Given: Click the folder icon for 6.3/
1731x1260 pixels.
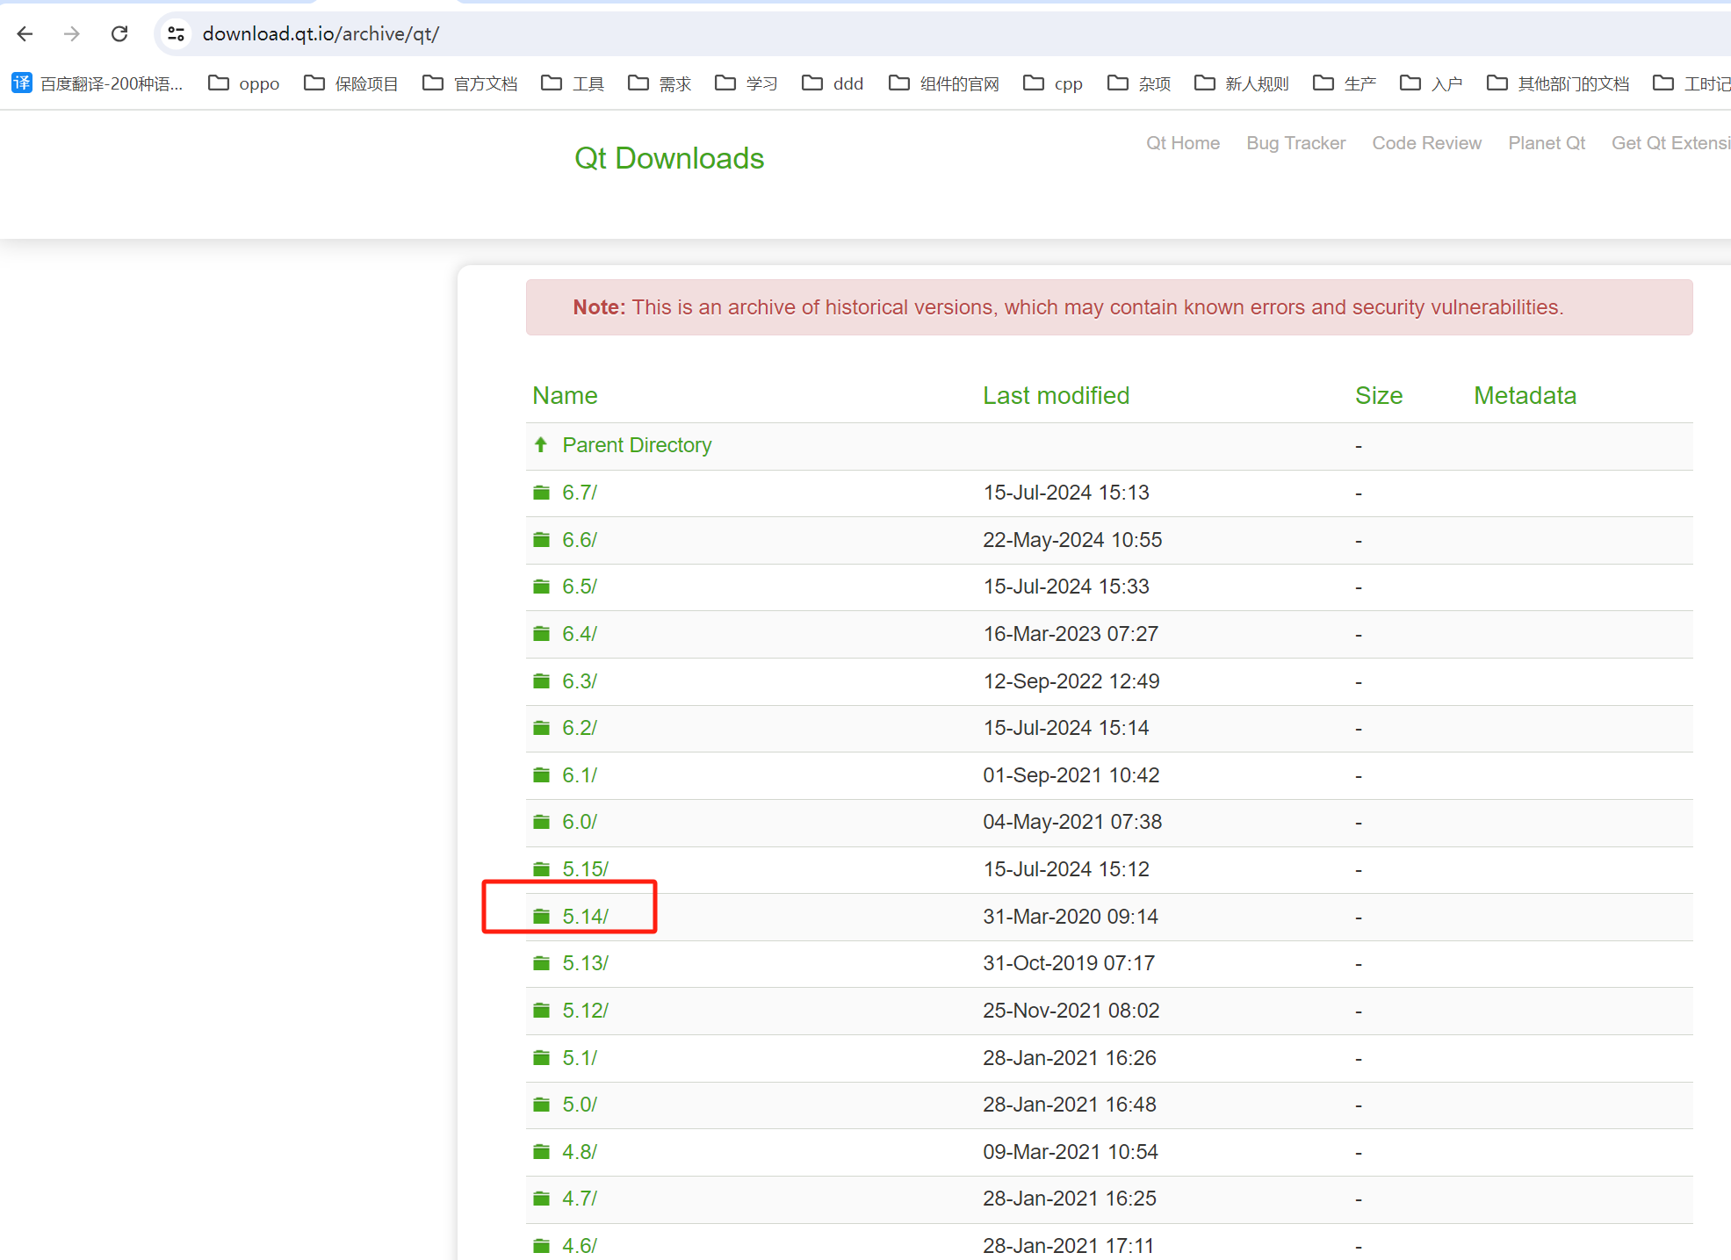Looking at the screenshot, I should coord(541,681).
